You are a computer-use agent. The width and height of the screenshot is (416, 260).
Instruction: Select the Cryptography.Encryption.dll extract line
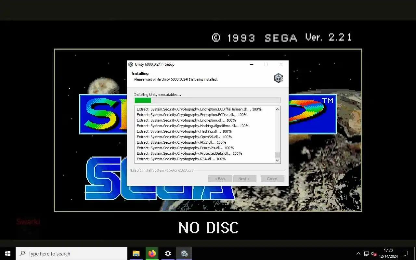[x=186, y=120]
